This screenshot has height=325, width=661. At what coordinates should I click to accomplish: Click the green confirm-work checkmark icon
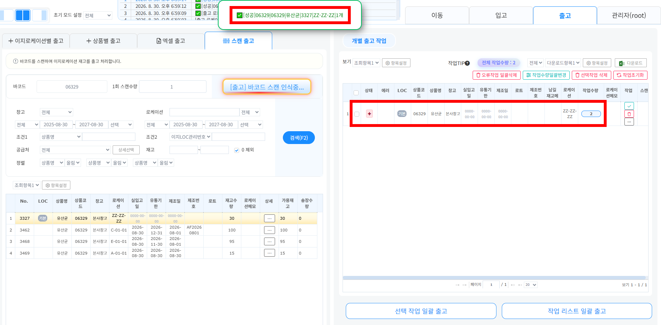[629, 106]
